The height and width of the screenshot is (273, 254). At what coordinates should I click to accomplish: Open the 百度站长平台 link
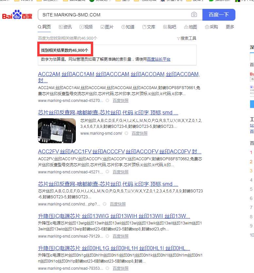(159, 59)
